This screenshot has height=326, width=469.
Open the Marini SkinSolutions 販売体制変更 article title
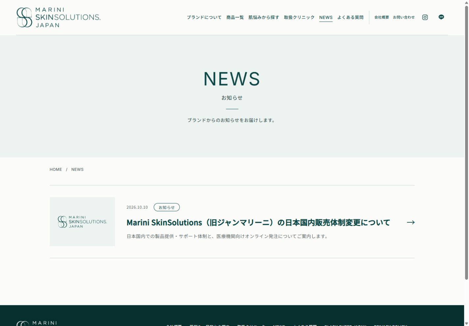pyautogui.click(x=258, y=223)
